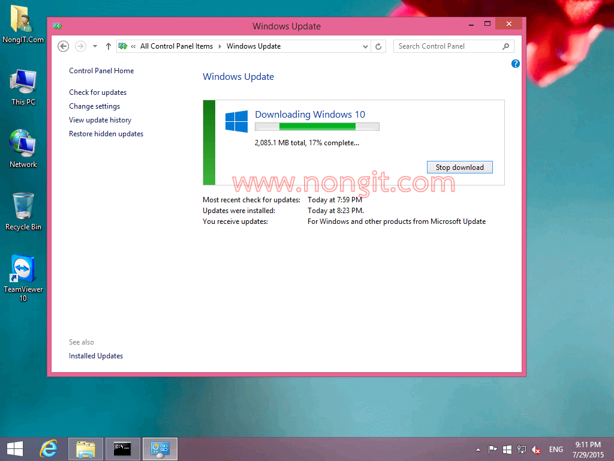Click the Back navigation arrow

tap(64, 46)
